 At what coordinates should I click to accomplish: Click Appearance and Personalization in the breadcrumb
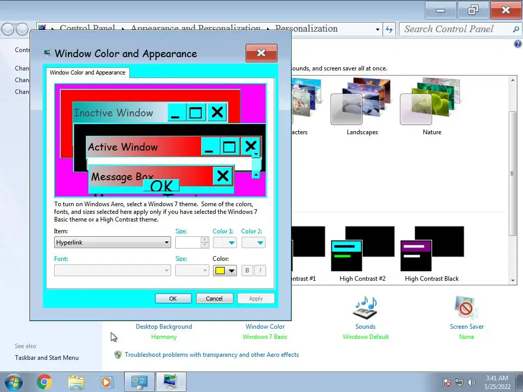(x=196, y=28)
